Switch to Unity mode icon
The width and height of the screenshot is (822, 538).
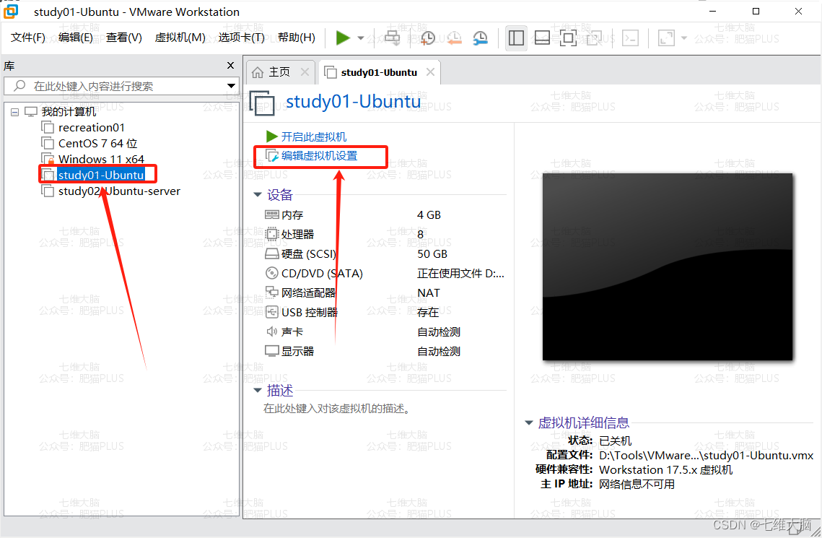594,38
